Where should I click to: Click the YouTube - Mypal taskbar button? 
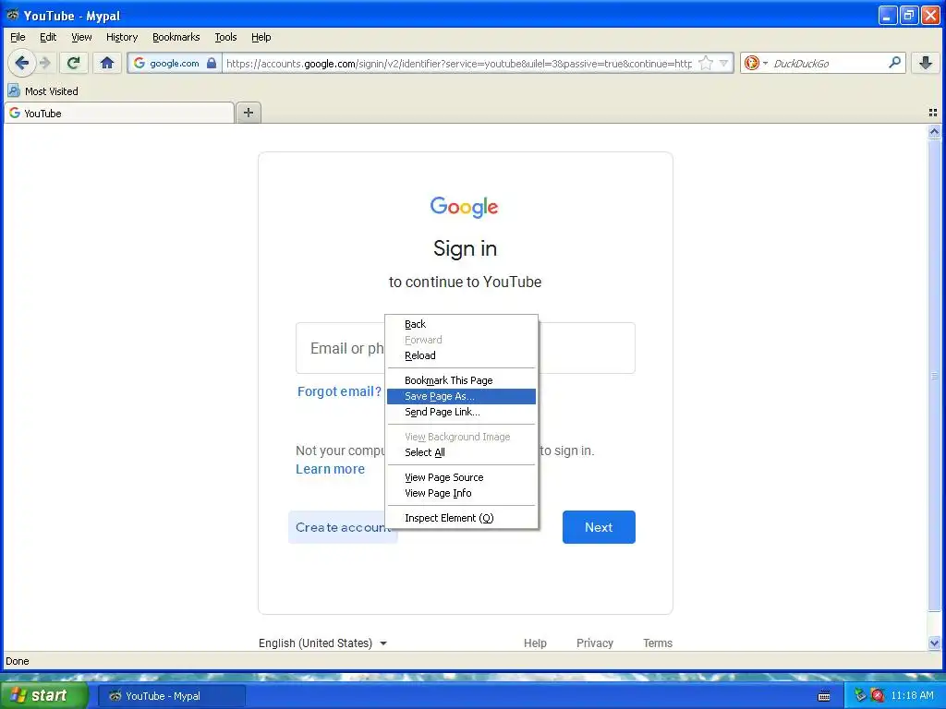[171, 696]
